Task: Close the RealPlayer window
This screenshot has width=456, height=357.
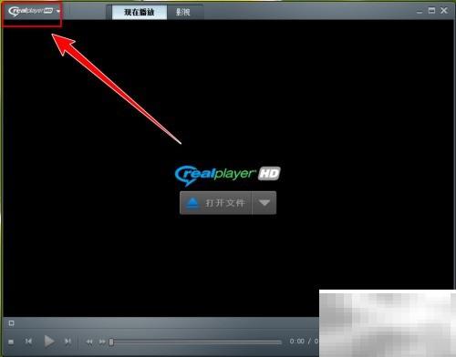Action: [x=444, y=11]
